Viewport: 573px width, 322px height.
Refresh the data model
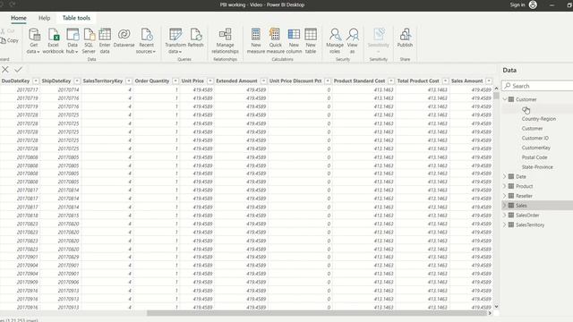point(195,38)
